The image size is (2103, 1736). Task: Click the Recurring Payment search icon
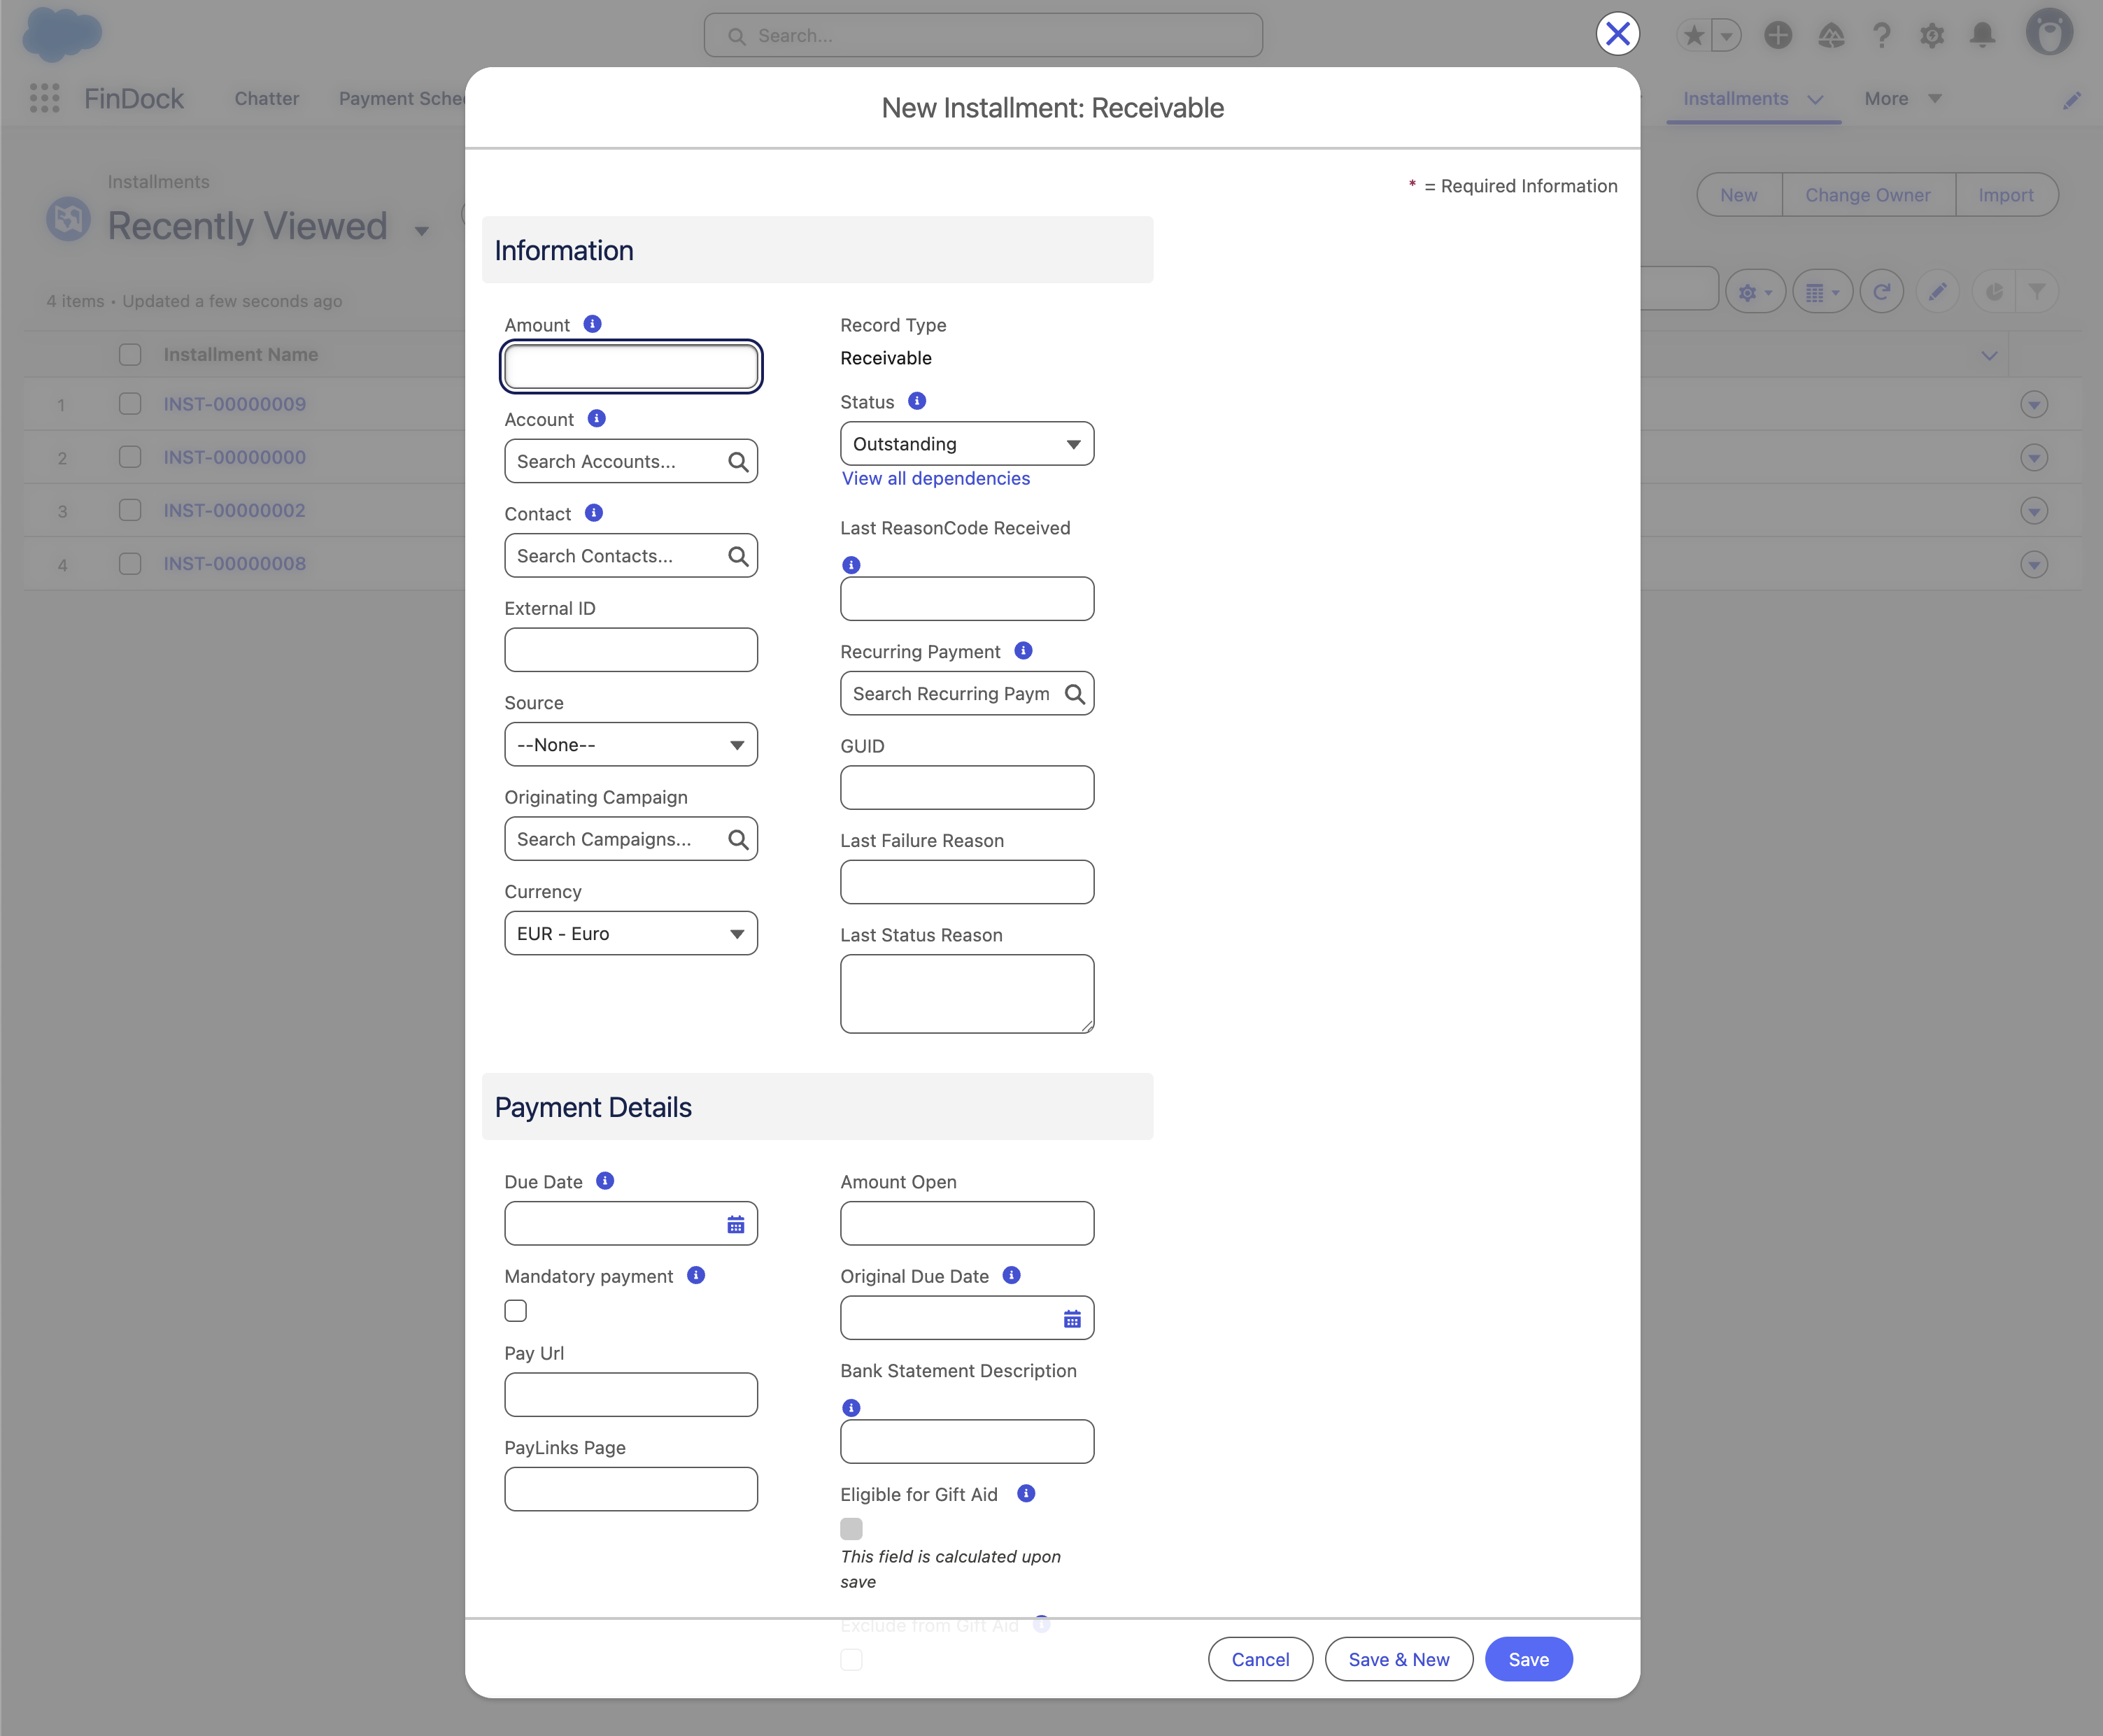(x=1074, y=694)
